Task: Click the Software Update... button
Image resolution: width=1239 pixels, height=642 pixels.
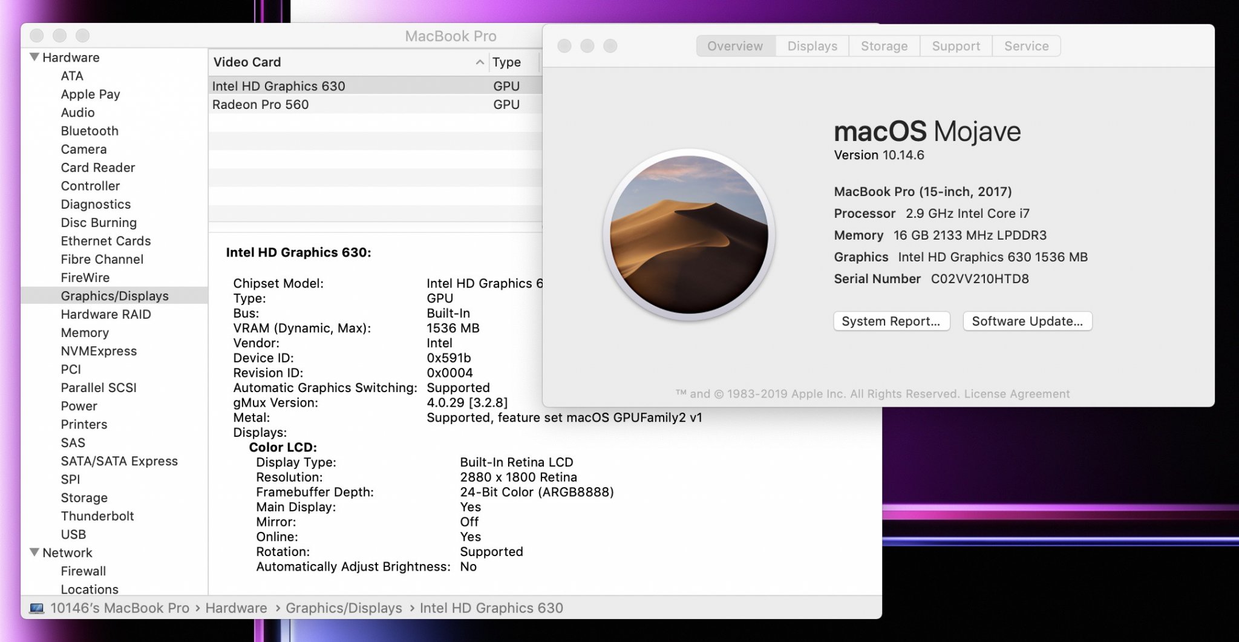Action: point(1027,321)
